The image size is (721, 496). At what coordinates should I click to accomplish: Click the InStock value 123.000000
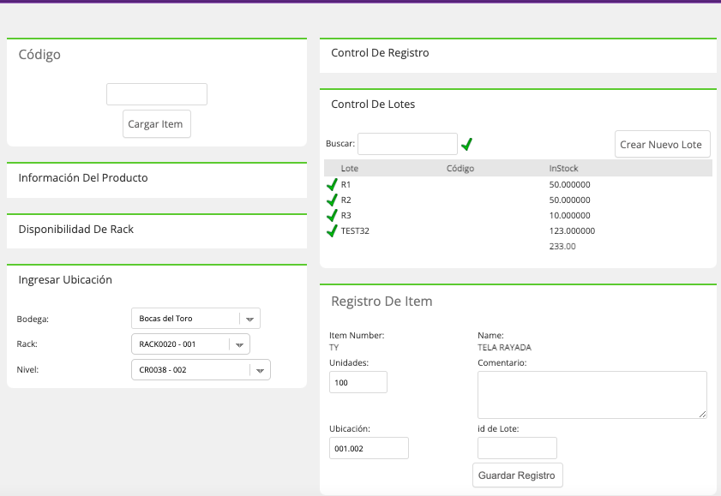click(572, 231)
